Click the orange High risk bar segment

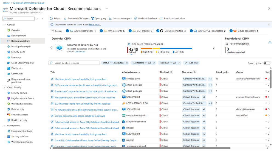(147, 48)
